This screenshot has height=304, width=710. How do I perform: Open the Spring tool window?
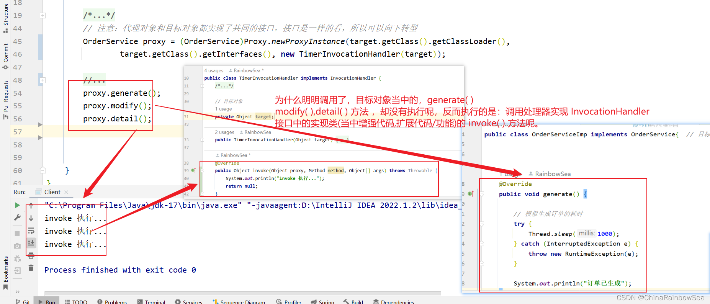pos(322,302)
